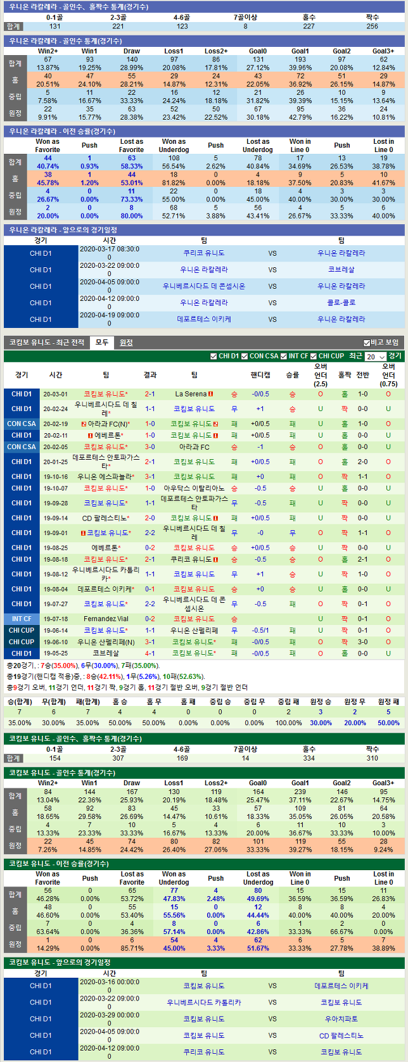The height and width of the screenshot is (1062, 408).
Task: Toggle the CHI D1 league filter checkbox
Action: click(x=214, y=357)
